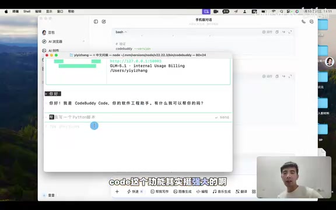This screenshot has width=336, height=210.
Task: Click the avatar icon on desktop right edge
Action: point(330,62)
